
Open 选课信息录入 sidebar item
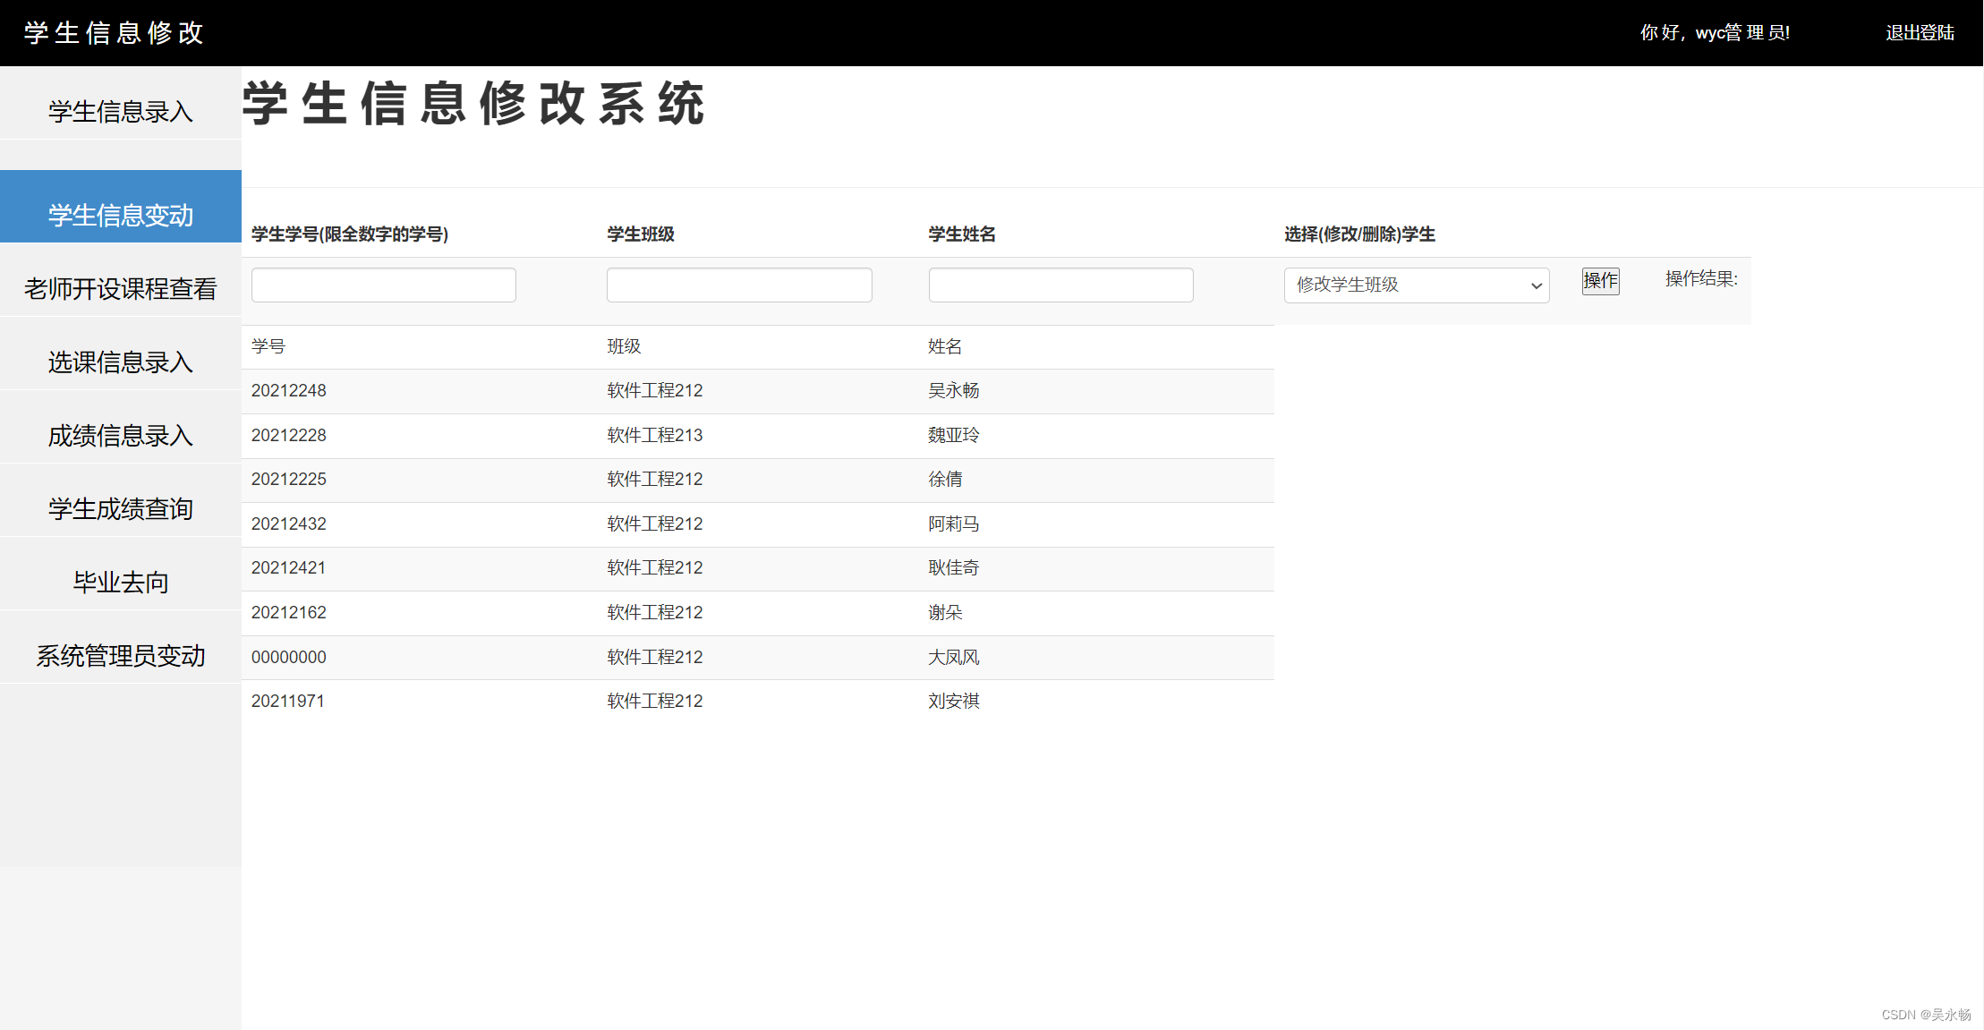120,362
